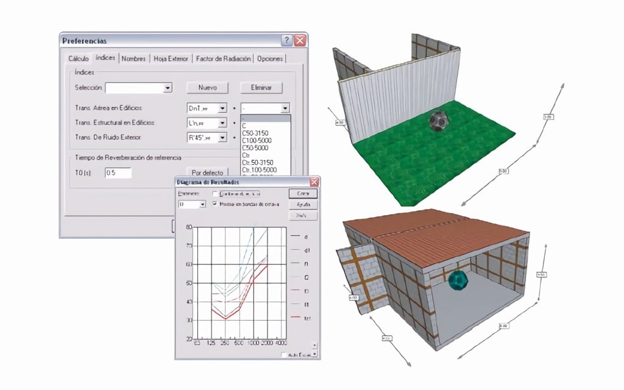Click the question mark help icon in Preferencias
This screenshot has height=390, width=624.
point(286,41)
